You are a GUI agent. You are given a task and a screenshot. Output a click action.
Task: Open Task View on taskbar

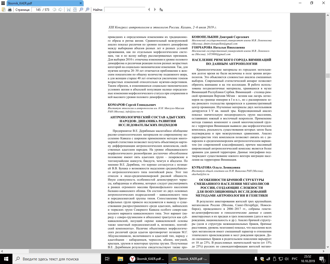(x=107, y=259)
